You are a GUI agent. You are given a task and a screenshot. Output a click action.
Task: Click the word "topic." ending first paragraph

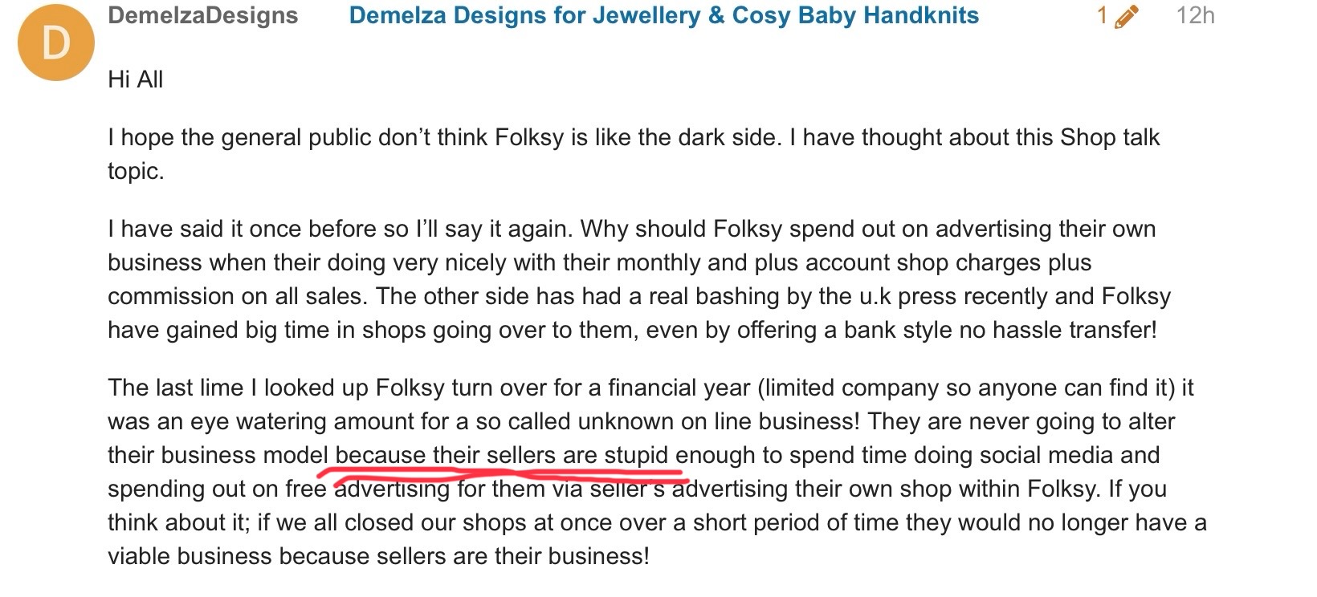pyautogui.click(x=136, y=171)
